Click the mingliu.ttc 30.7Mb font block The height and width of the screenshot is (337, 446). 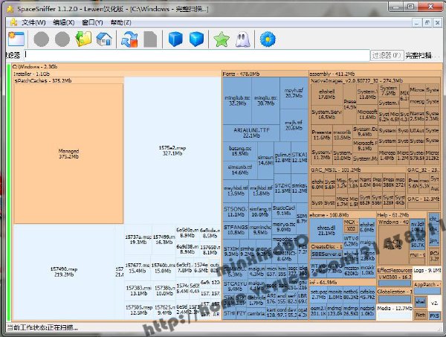(x=265, y=100)
